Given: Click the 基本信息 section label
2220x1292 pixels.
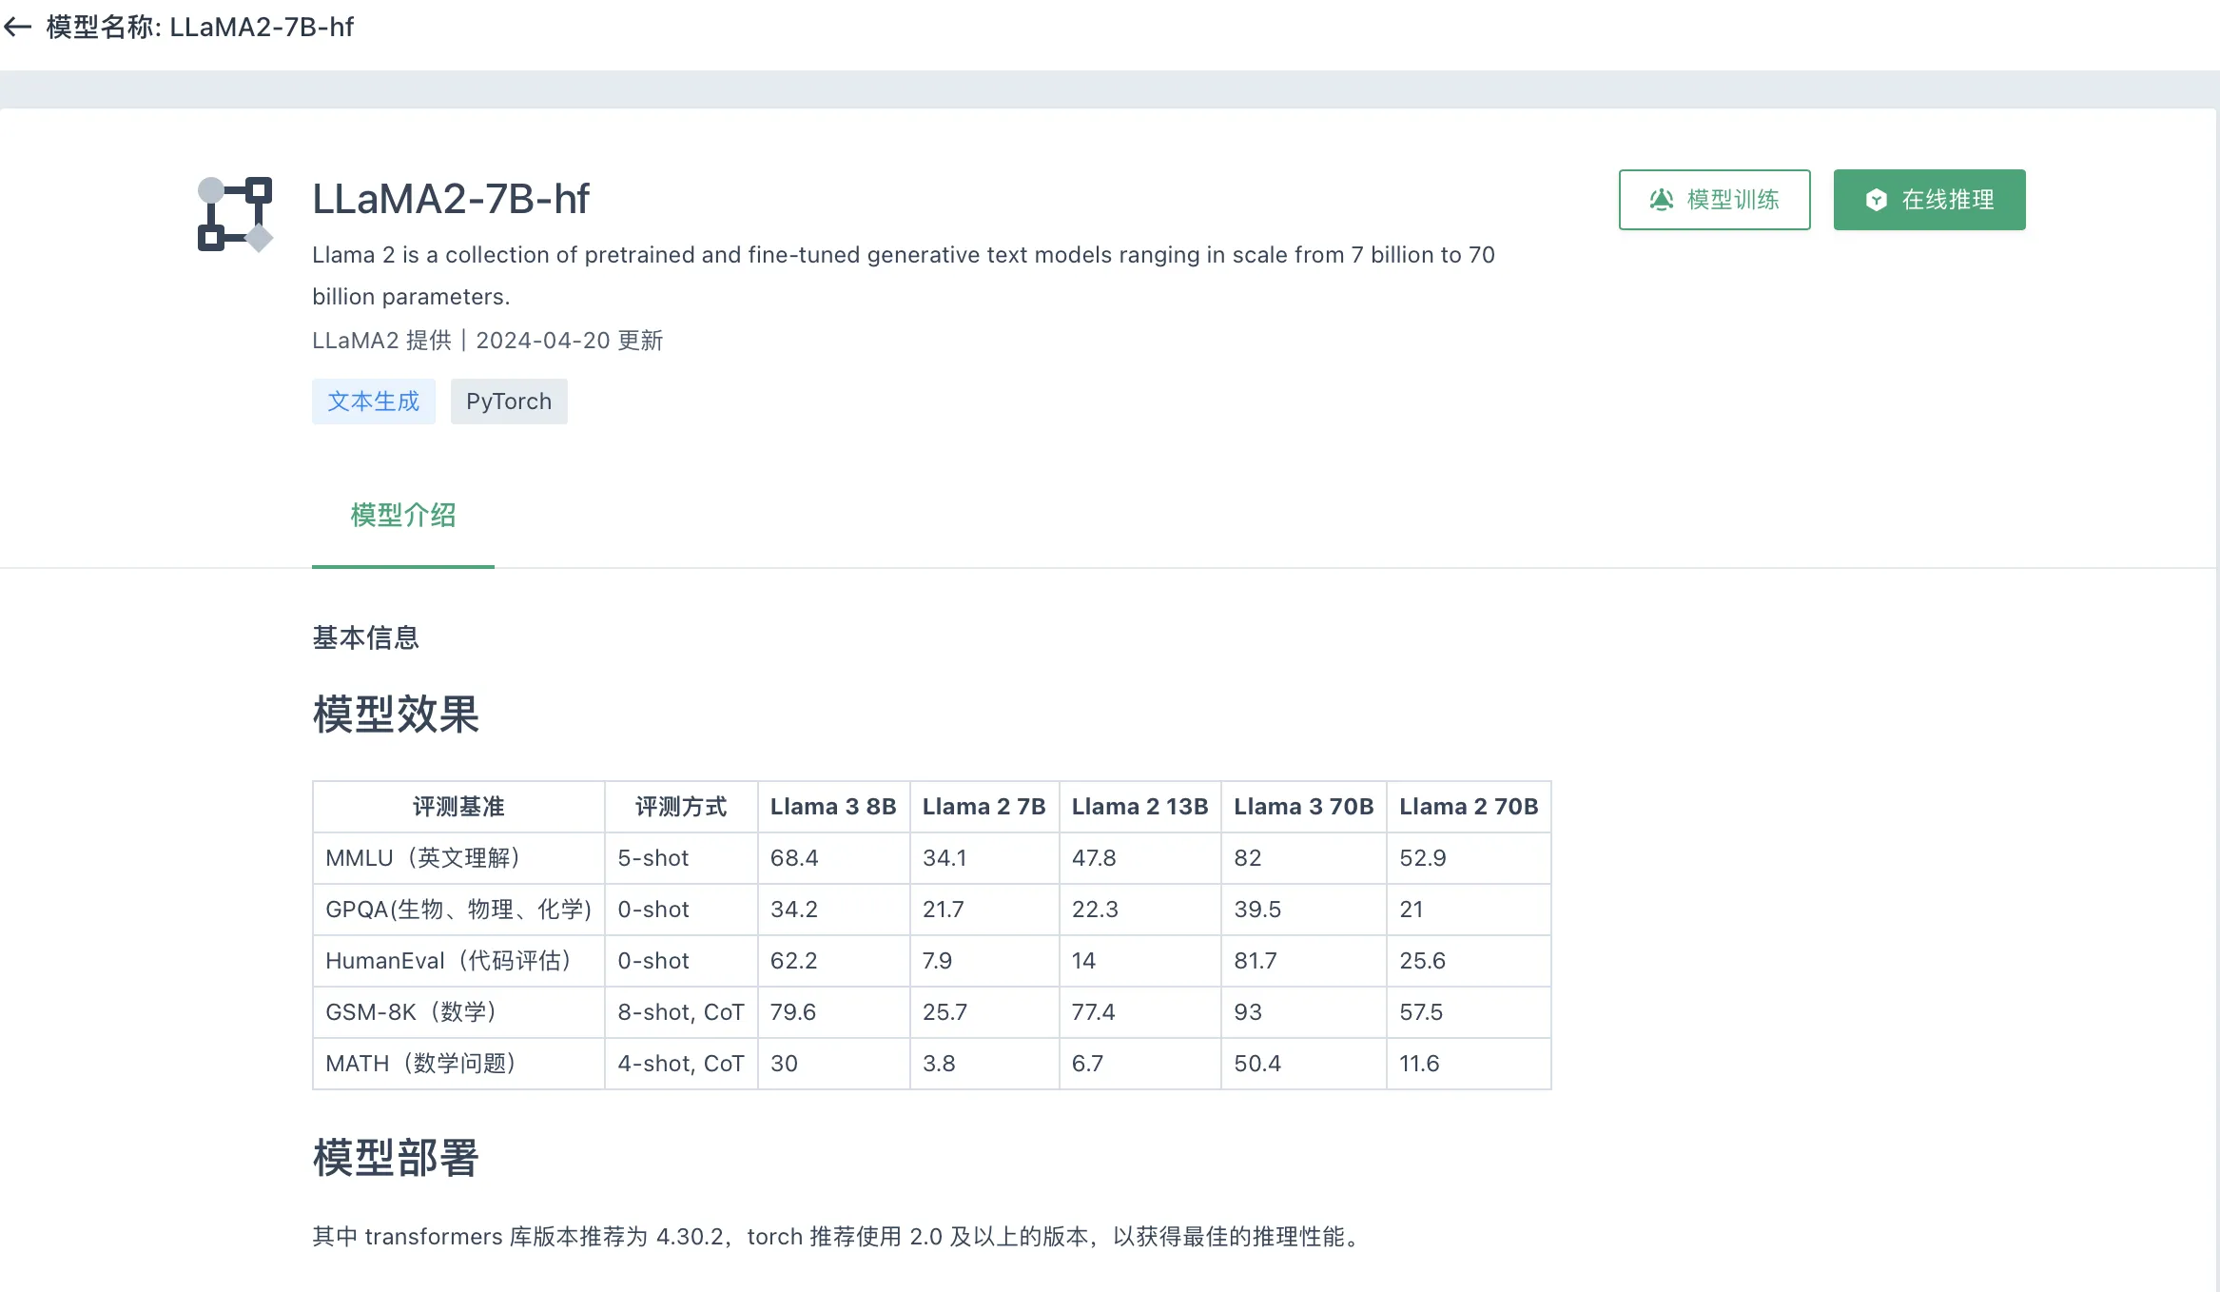Looking at the screenshot, I should (366, 637).
